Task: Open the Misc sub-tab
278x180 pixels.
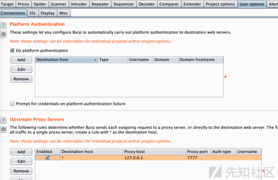Action: pos(64,13)
